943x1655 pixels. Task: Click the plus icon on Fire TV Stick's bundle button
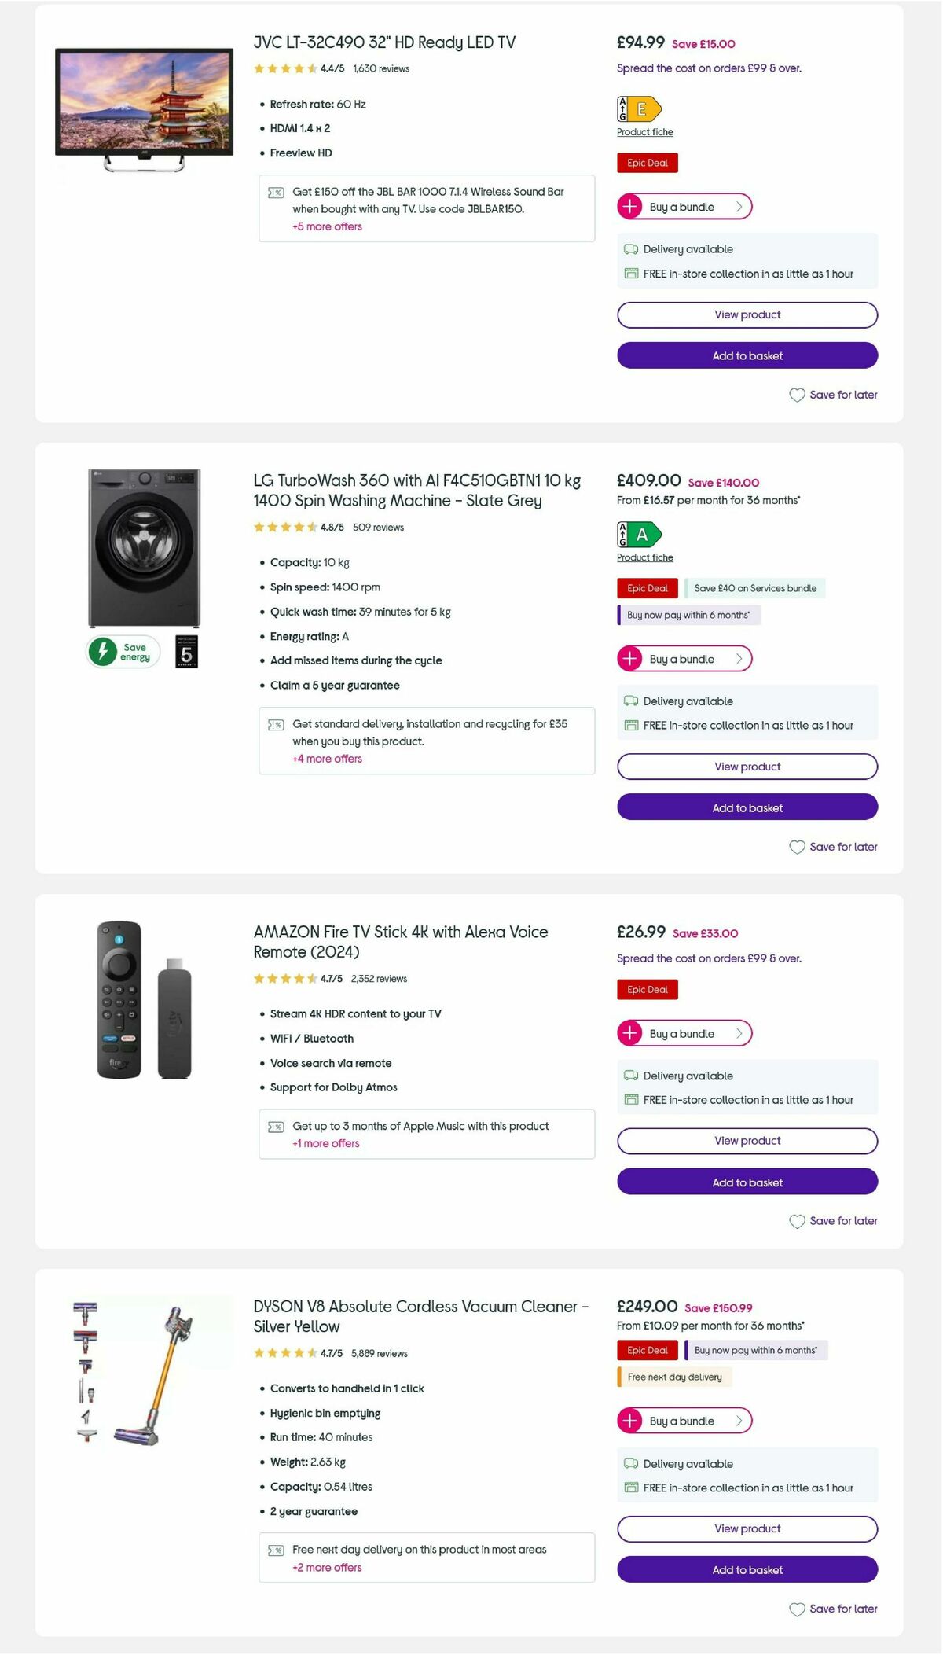pyautogui.click(x=630, y=1033)
